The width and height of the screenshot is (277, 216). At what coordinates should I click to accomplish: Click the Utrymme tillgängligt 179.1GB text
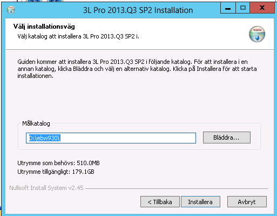56,172
